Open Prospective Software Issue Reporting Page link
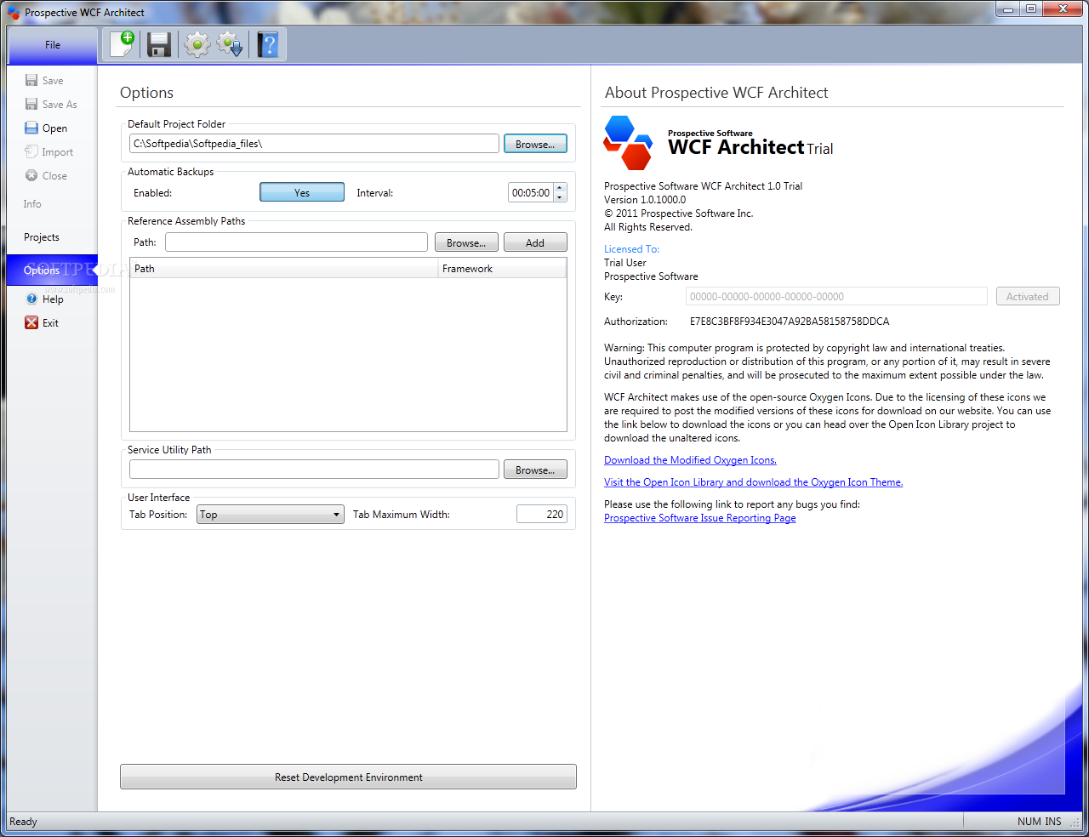Screen dimensions: 1089x837 click(x=700, y=518)
